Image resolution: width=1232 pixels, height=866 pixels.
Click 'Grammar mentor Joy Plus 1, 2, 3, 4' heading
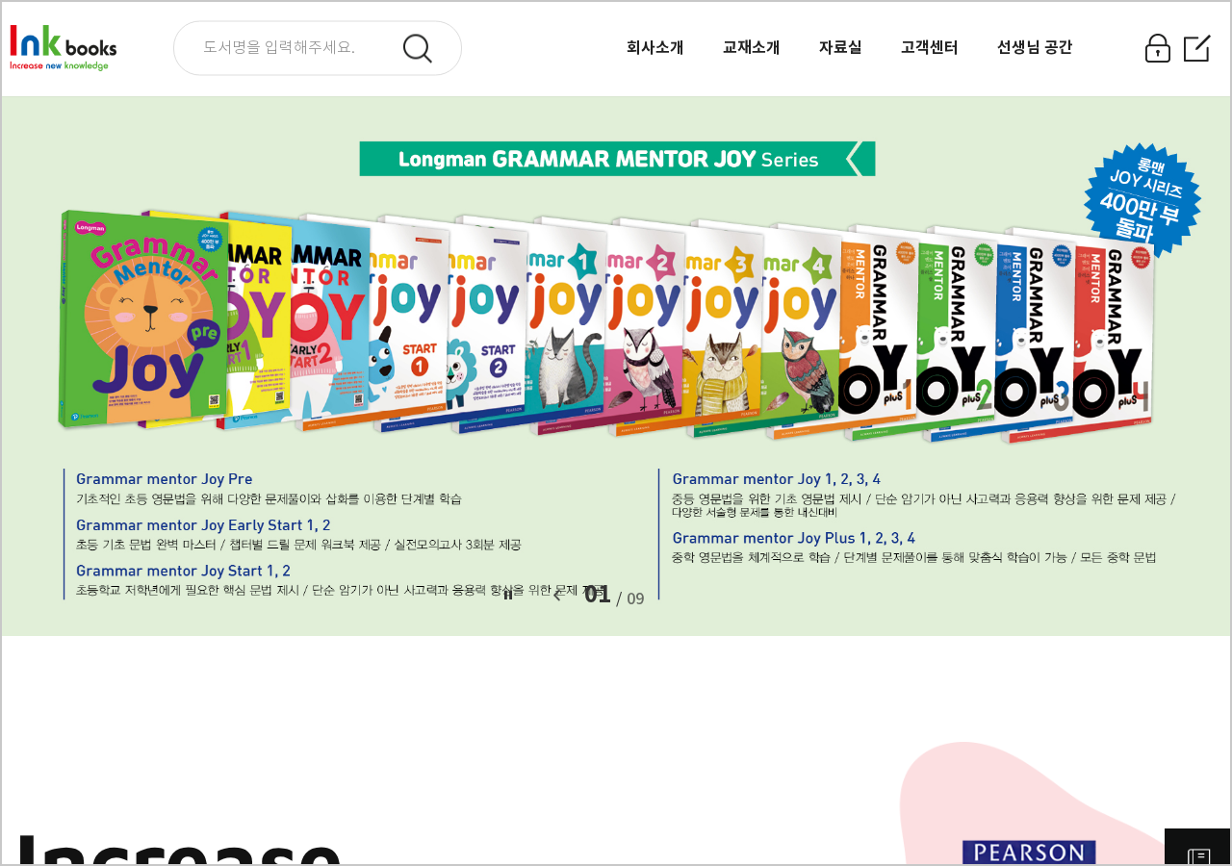pyautogui.click(x=794, y=538)
